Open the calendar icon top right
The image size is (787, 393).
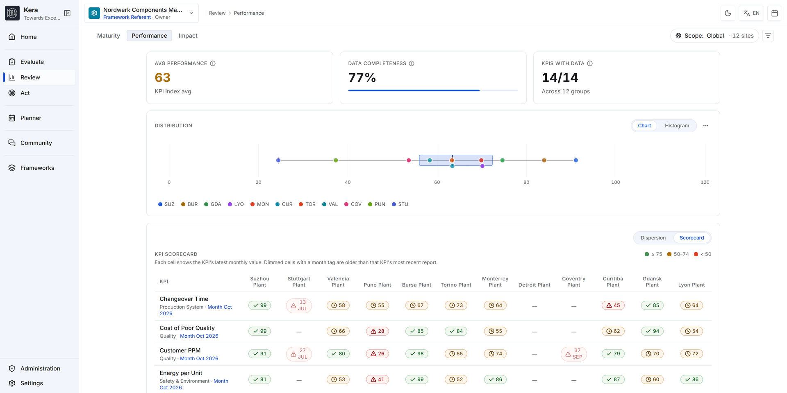tap(775, 13)
